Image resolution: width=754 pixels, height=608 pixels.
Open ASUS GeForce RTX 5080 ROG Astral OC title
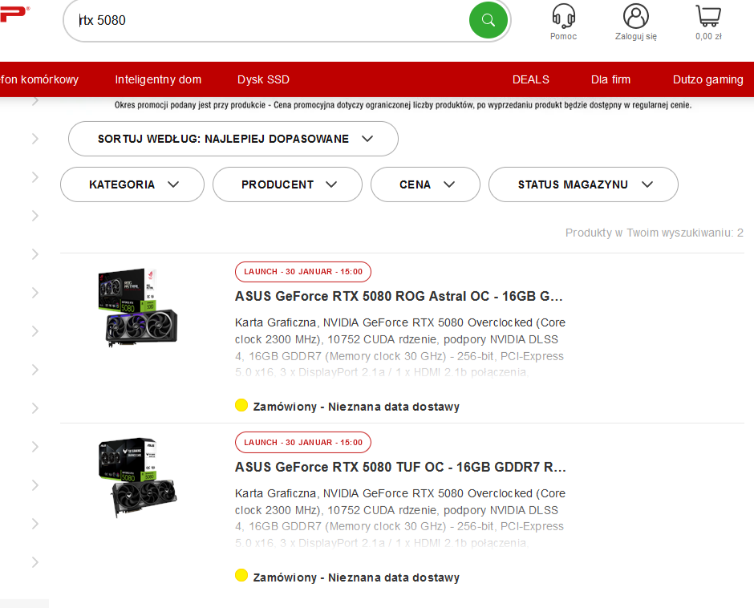[399, 296]
